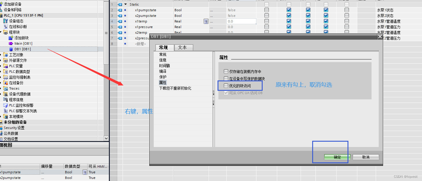
Task: Click the Technology objects (工艺对象) folder icon
Action: 6,55
